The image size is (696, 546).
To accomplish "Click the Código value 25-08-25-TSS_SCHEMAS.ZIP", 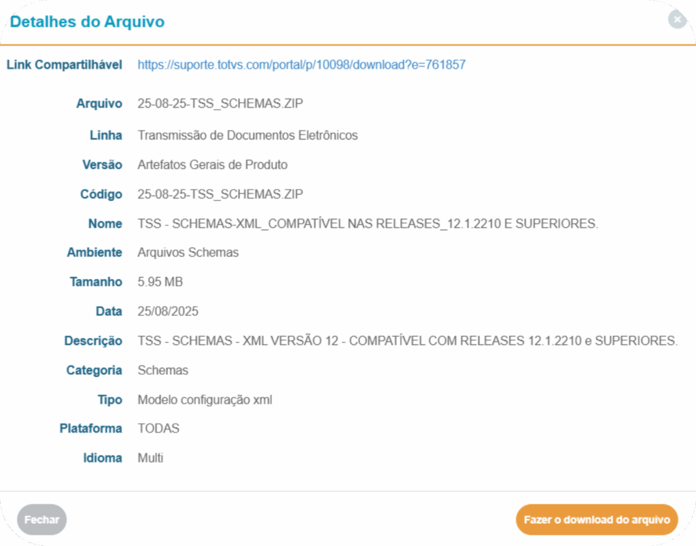I will 220,194.
